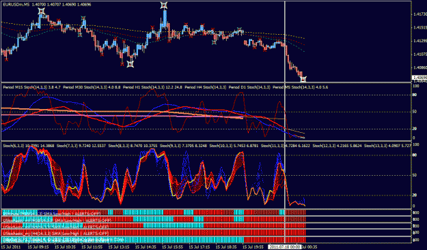Click the star marker on the final lowest candle

click(303, 79)
